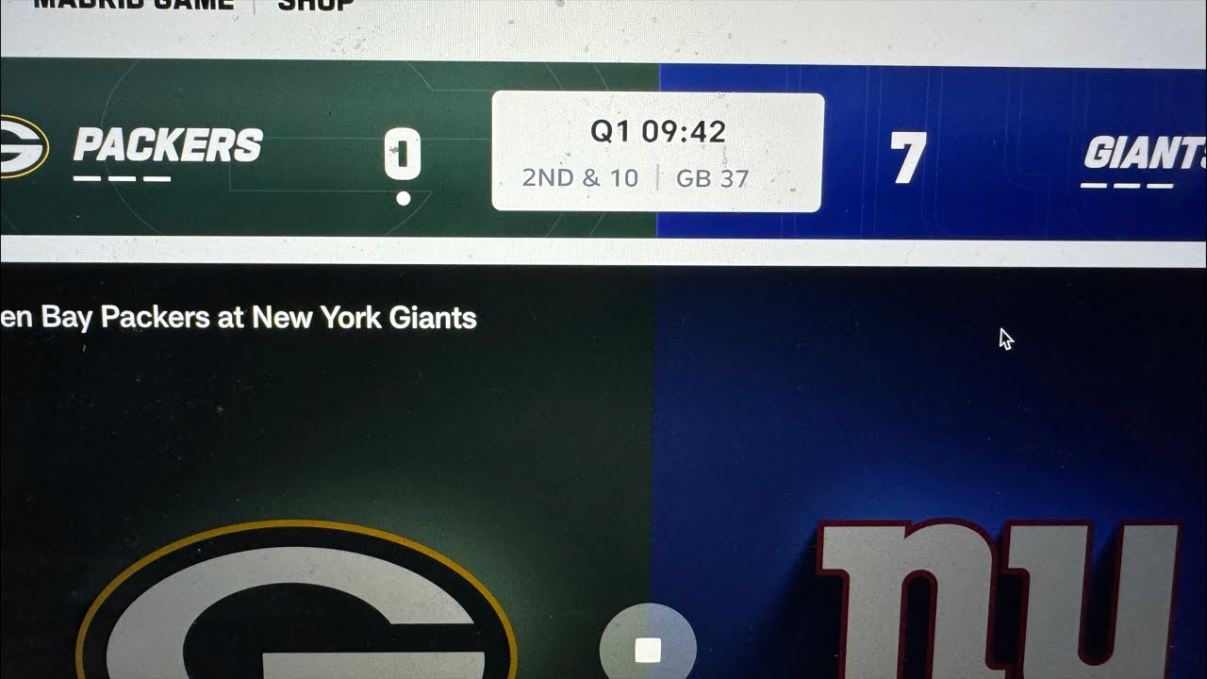Click the white game status box
The height and width of the screenshot is (679, 1207).
click(x=657, y=152)
